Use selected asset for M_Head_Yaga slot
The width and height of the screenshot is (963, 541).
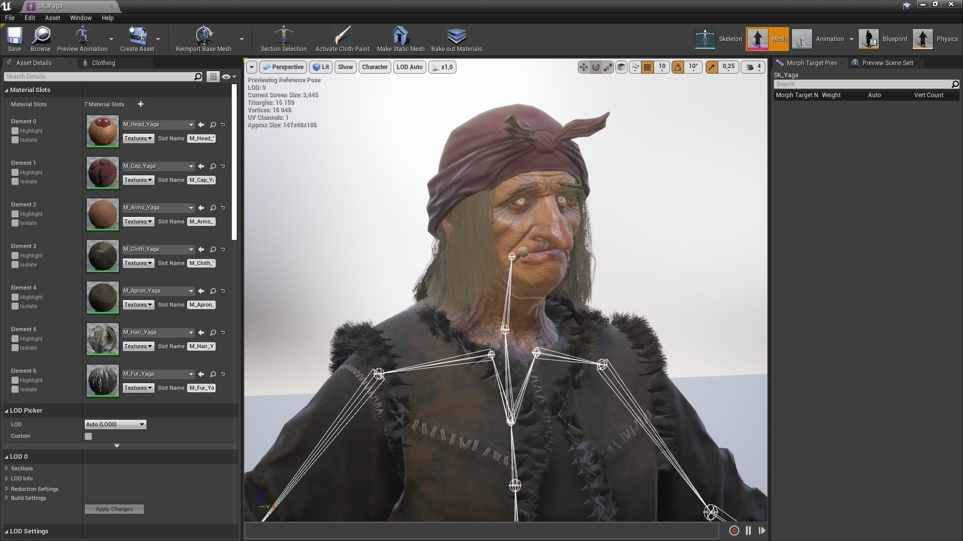pyautogui.click(x=201, y=125)
